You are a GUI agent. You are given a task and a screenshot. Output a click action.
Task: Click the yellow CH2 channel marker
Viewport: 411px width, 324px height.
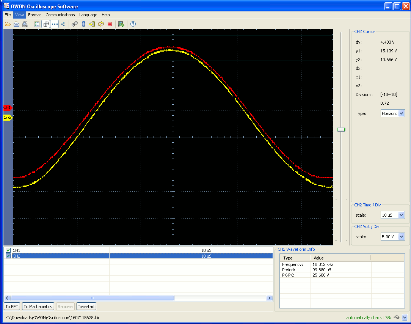[8, 118]
